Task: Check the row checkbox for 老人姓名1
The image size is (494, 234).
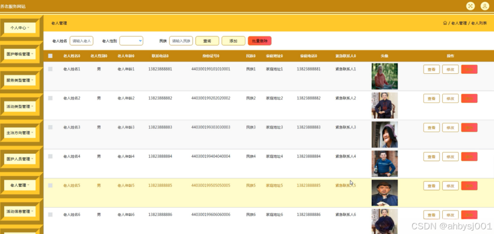Action: tap(50, 69)
